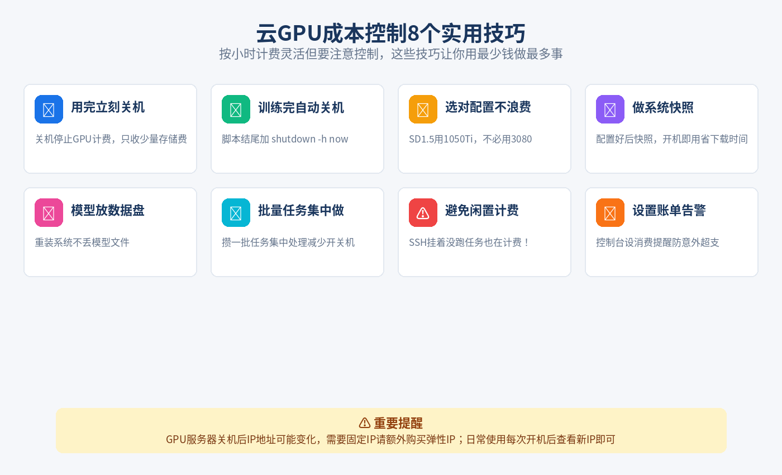Click the banner heading 重要提醒
Image resolution: width=782 pixels, height=475 pixels.
(x=398, y=423)
